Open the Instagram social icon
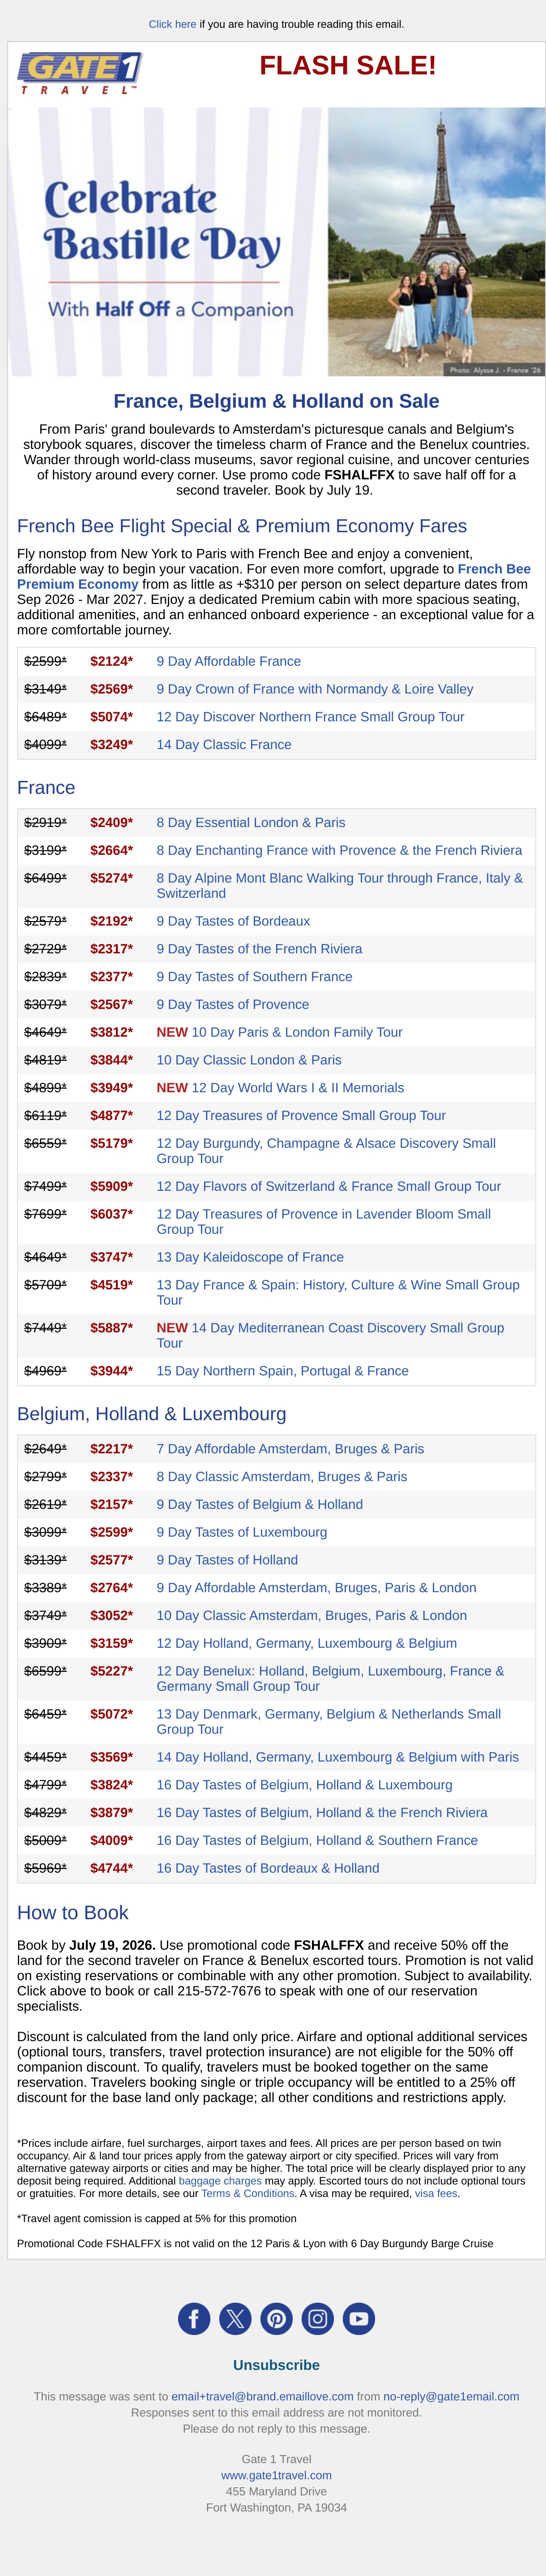The height and width of the screenshot is (2576, 546). [x=317, y=2318]
